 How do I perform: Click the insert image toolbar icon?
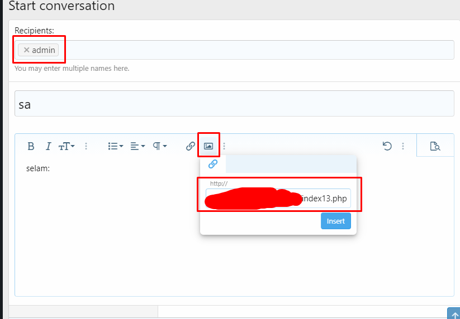[208, 146]
